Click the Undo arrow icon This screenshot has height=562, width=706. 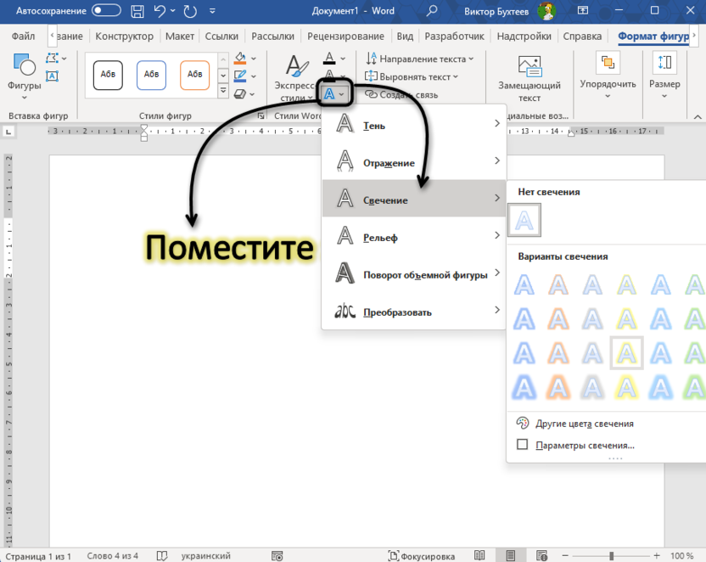click(161, 11)
